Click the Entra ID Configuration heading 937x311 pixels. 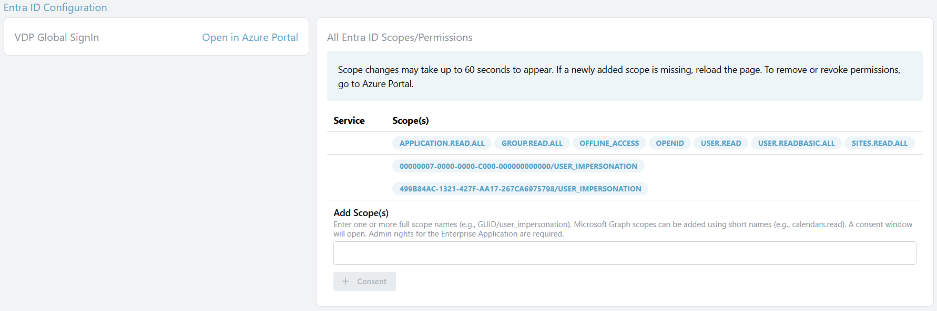point(55,7)
